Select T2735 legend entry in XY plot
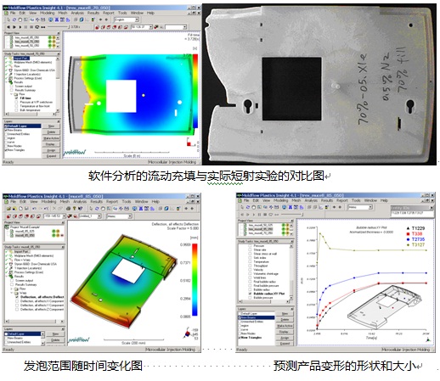Screen dimensions: 440x381 [x=415, y=239]
